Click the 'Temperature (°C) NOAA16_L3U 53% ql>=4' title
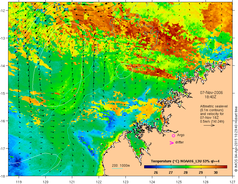 pos(185,161)
